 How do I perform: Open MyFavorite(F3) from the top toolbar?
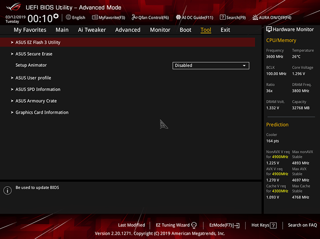108,17
